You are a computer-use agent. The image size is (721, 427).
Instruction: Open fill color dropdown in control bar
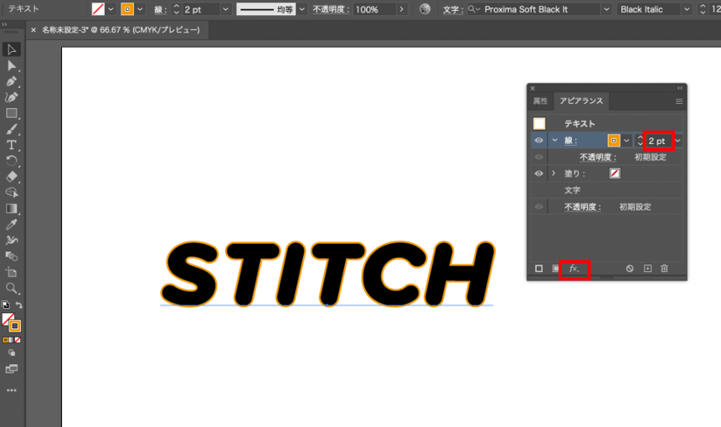coord(111,9)
